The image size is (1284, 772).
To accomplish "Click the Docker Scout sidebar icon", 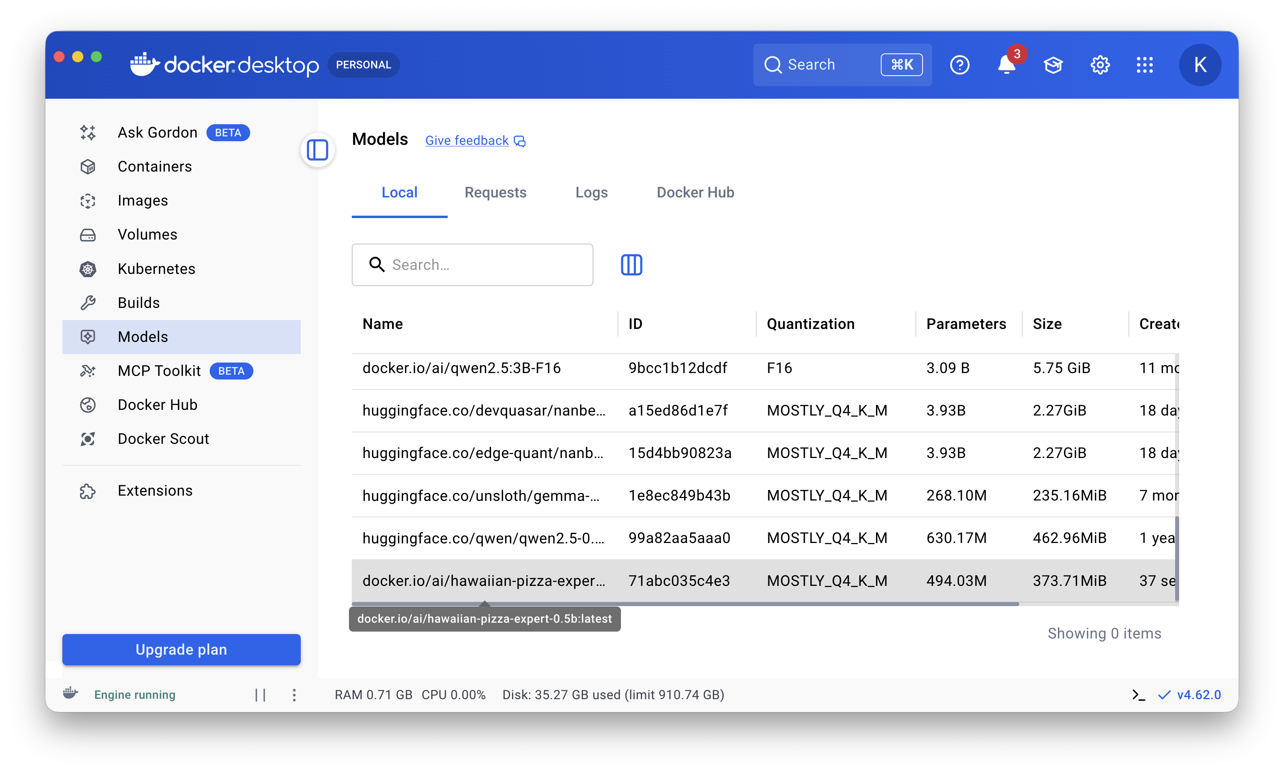I will tap(87, 439).
